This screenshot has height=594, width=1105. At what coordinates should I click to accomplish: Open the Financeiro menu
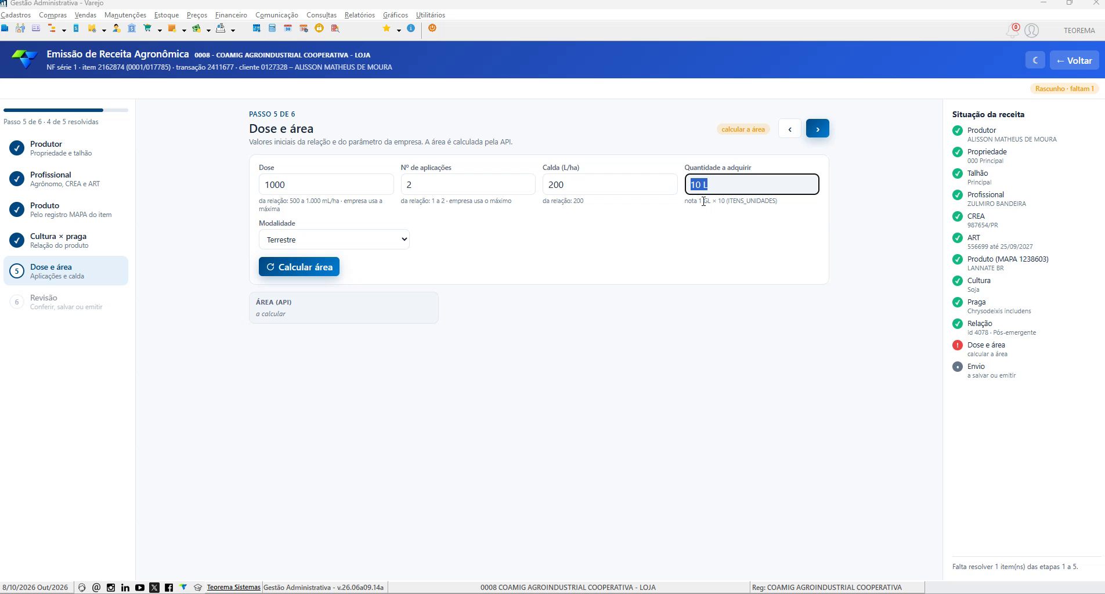(231, 15)
